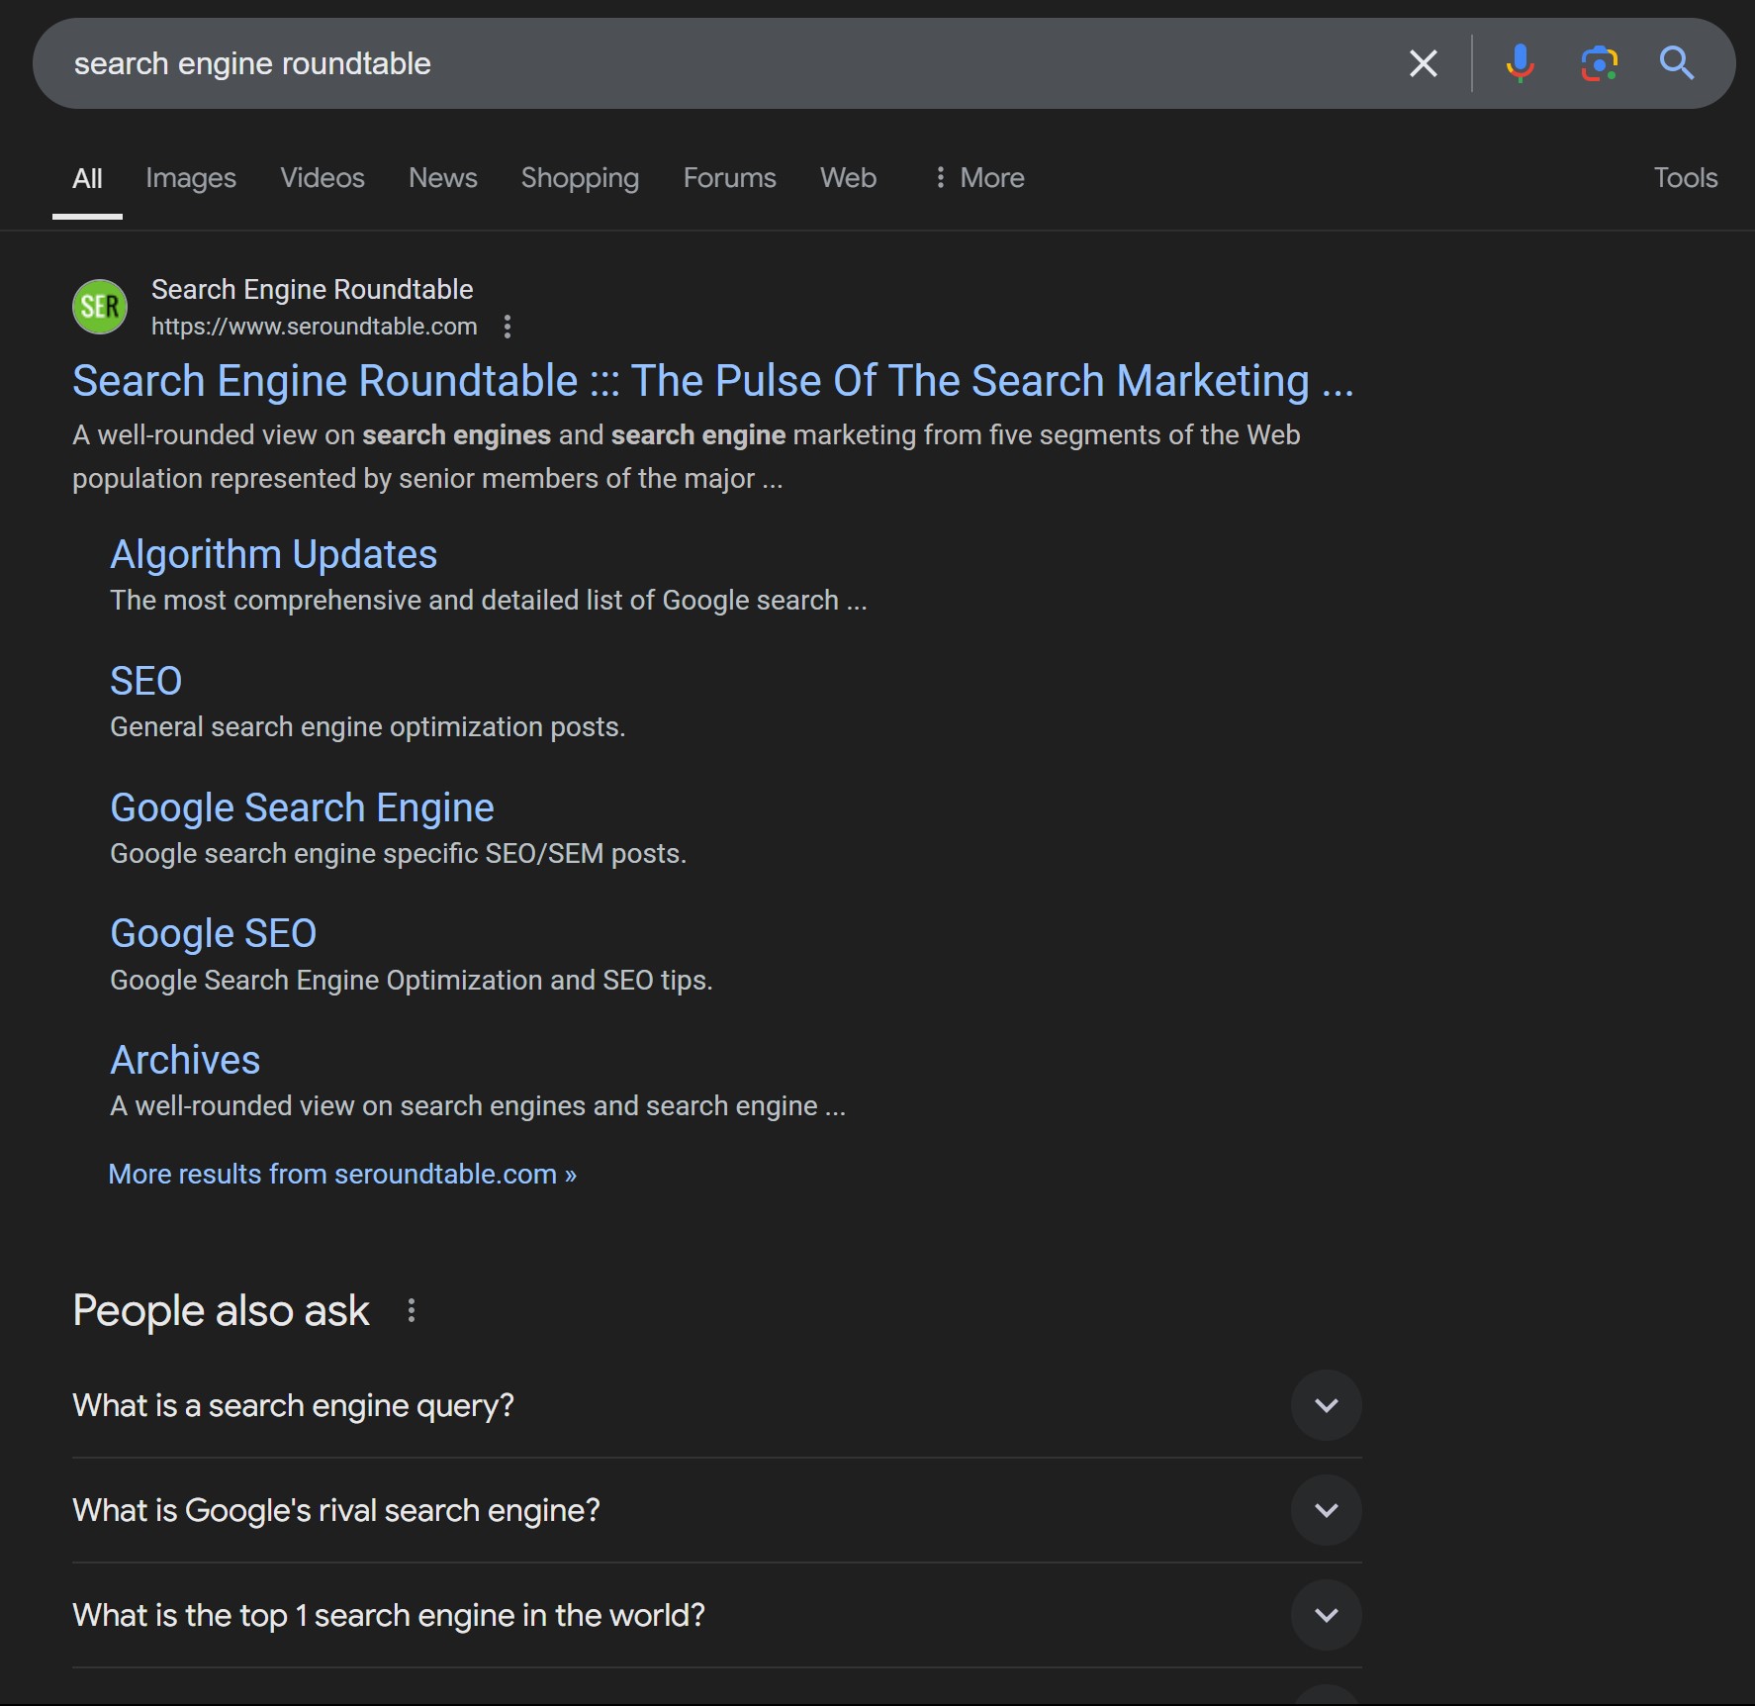1755x1706 pixels.
Task: Open the Search Engine Roundtable main result title
Action: pos(713,382)
